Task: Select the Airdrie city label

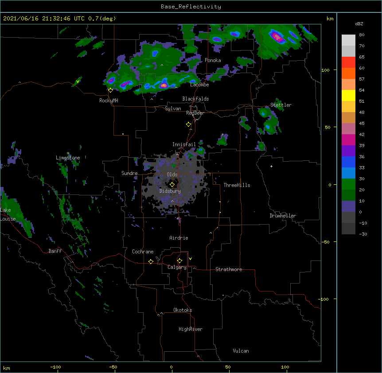Action: pos(179,238)
